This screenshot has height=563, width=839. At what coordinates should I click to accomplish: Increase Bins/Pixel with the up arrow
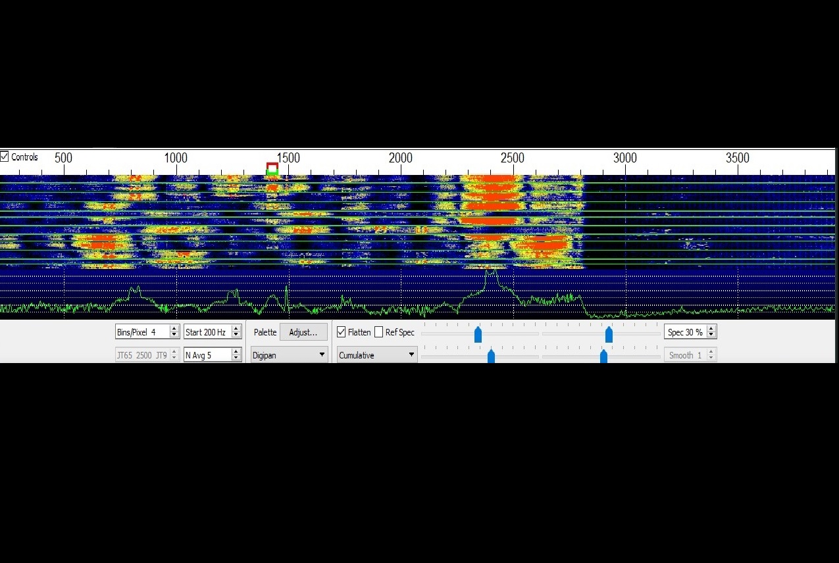[x=173, y=329]
